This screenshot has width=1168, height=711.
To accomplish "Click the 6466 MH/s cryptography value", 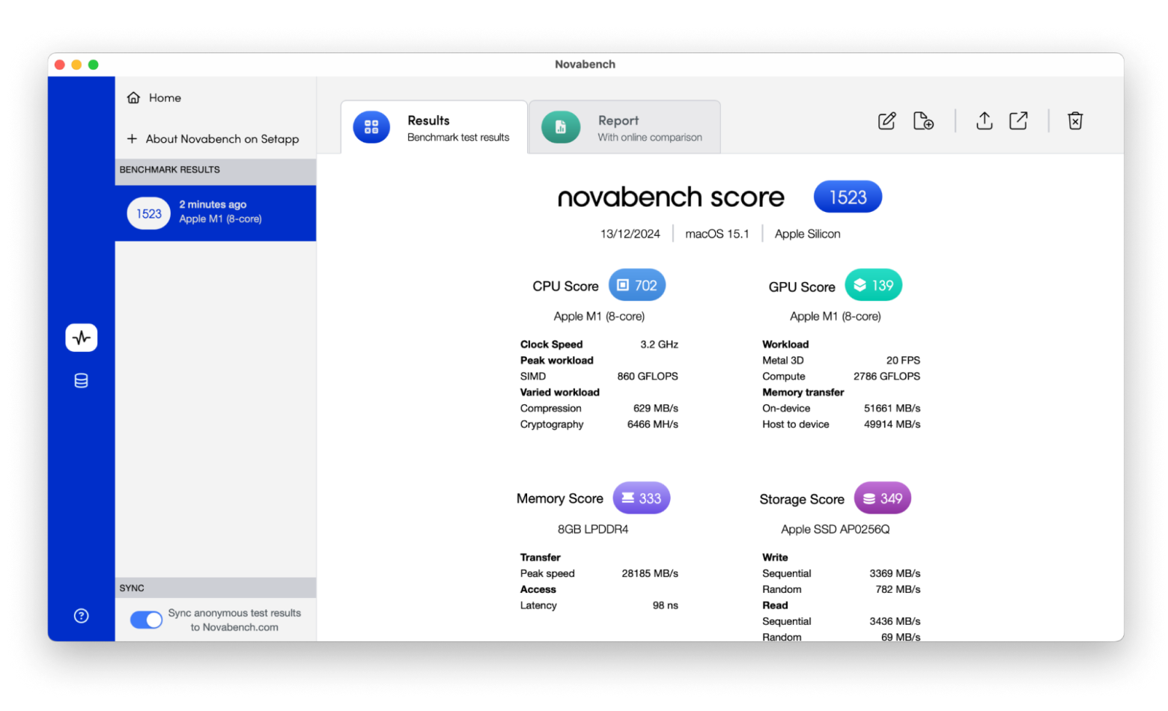I will 653,424.
